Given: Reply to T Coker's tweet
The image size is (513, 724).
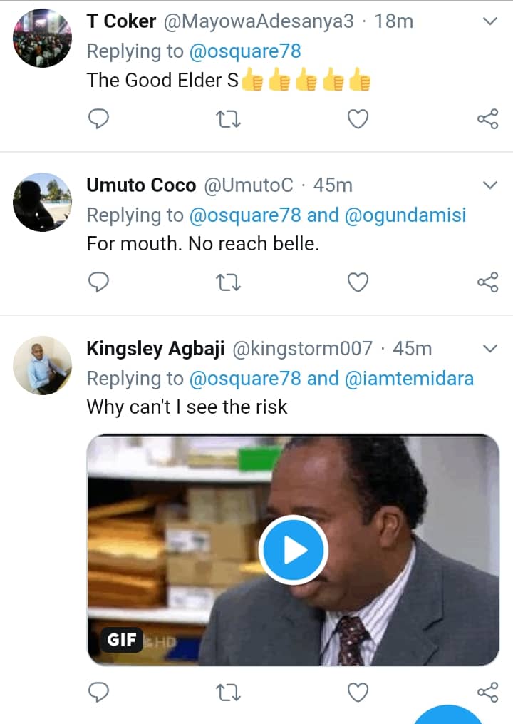Looking at the screenshot, I should click(x=98, y=120).
